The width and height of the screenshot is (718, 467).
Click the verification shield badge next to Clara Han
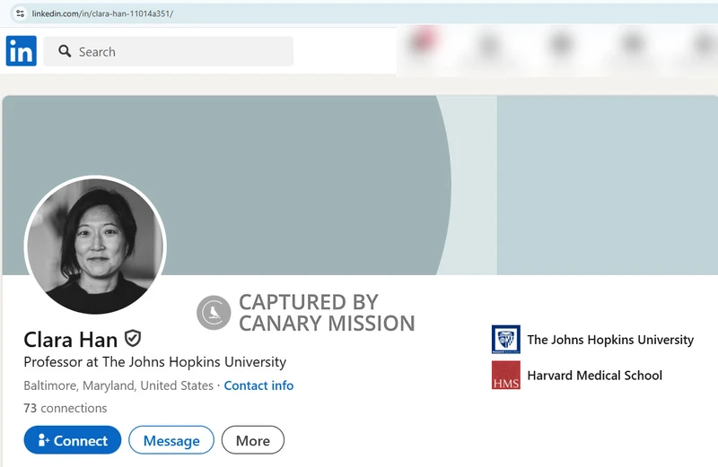coord(133,339)
